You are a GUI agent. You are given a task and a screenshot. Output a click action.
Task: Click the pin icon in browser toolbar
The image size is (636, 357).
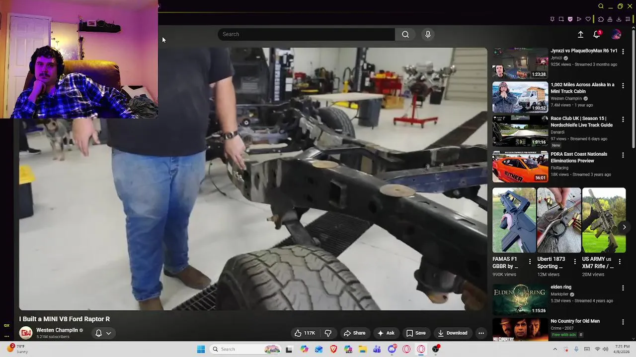point(552,19)
